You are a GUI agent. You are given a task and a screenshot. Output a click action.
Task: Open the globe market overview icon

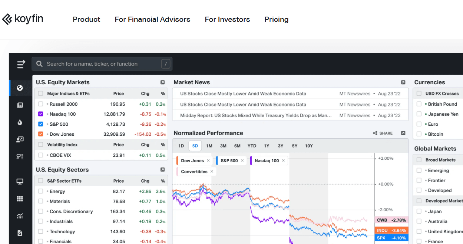click(20, 88)
